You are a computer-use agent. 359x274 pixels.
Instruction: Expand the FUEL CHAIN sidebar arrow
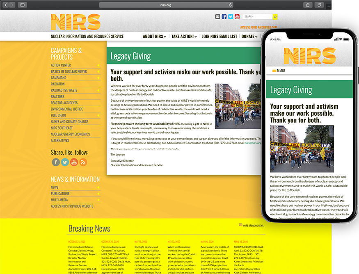98,115
